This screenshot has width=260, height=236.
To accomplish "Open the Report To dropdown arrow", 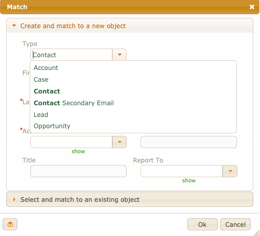I will point(230,171).
